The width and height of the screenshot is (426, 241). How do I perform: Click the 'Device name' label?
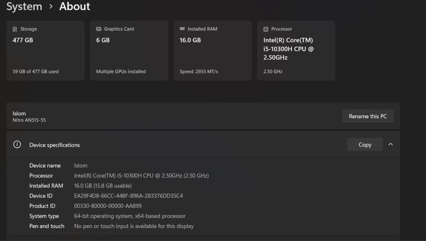point(45,166)
